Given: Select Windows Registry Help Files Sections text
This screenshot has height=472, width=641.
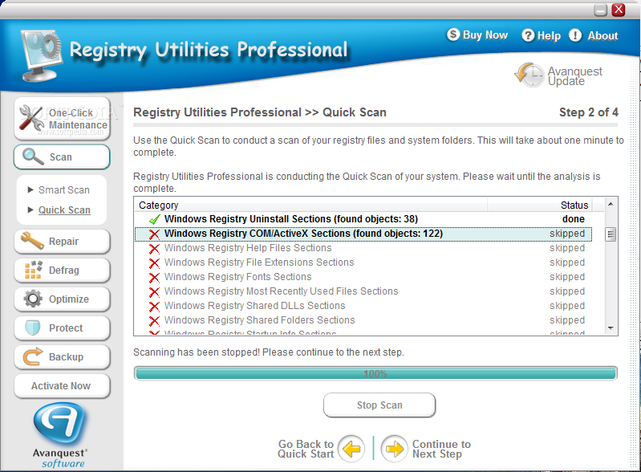Looking at the screenshot, I should [248, 248].
